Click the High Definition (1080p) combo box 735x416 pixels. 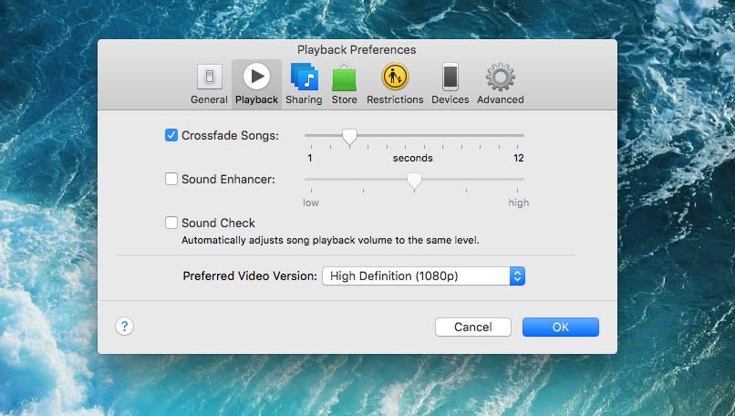point(415,276)
